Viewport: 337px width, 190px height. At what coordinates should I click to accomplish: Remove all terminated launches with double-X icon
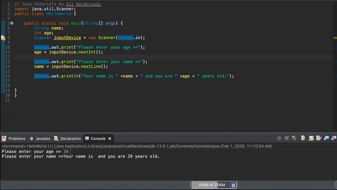pyautogui.click(x=294, y=138)
